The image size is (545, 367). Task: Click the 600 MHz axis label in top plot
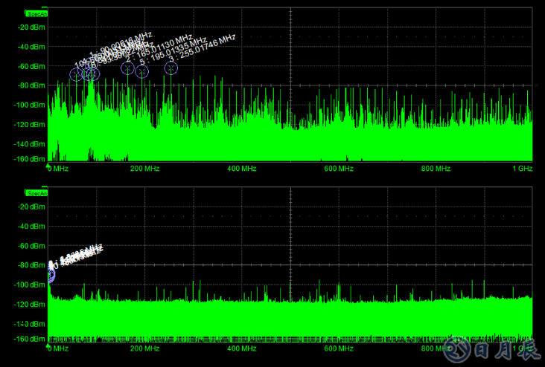tap(339, 169)
